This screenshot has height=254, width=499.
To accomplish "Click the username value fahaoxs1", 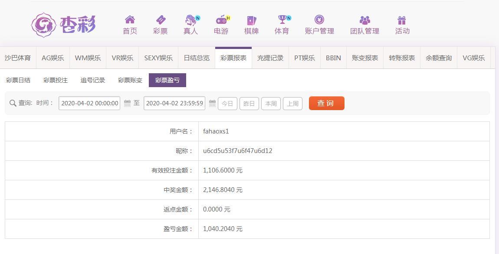I will 216,131.
